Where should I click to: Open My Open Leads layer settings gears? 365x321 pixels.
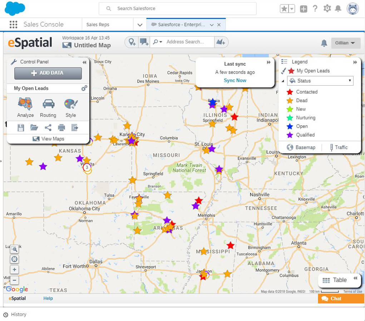pos(84,88)
